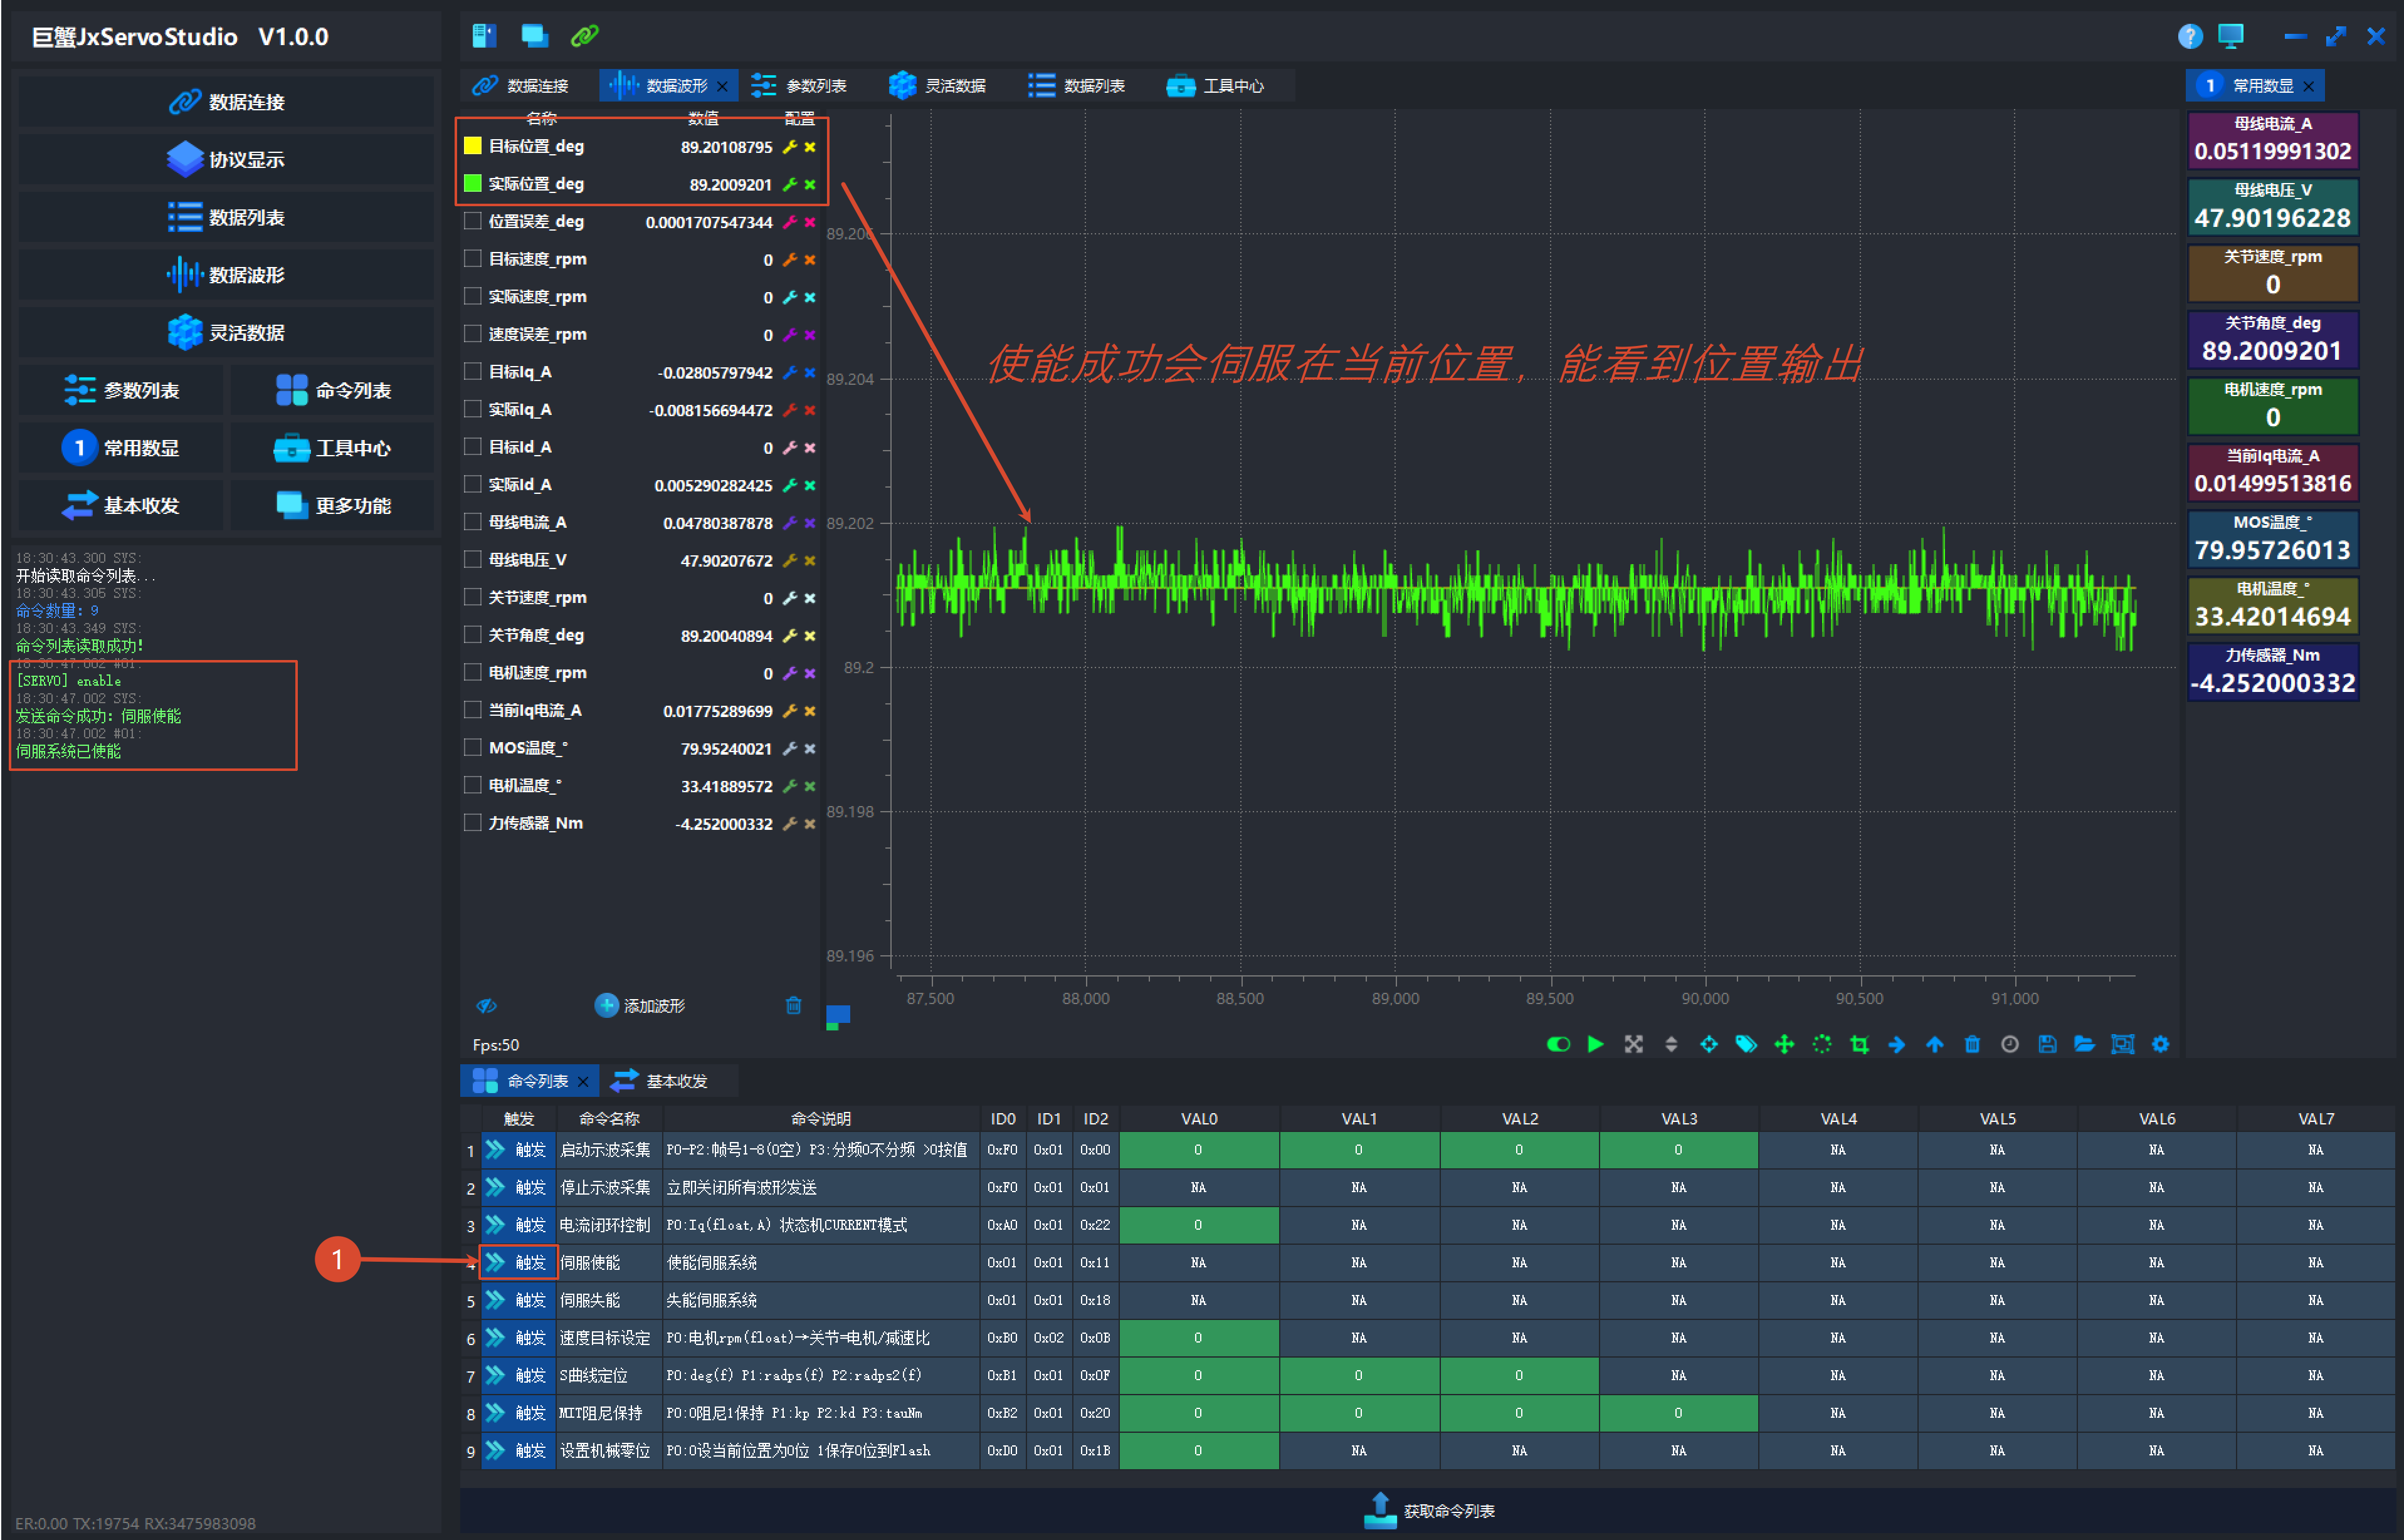Viewport: 2404px width, 1540px height.
Task: Click yellow color box of 目标位置_deg
Action: click(473, 146)
